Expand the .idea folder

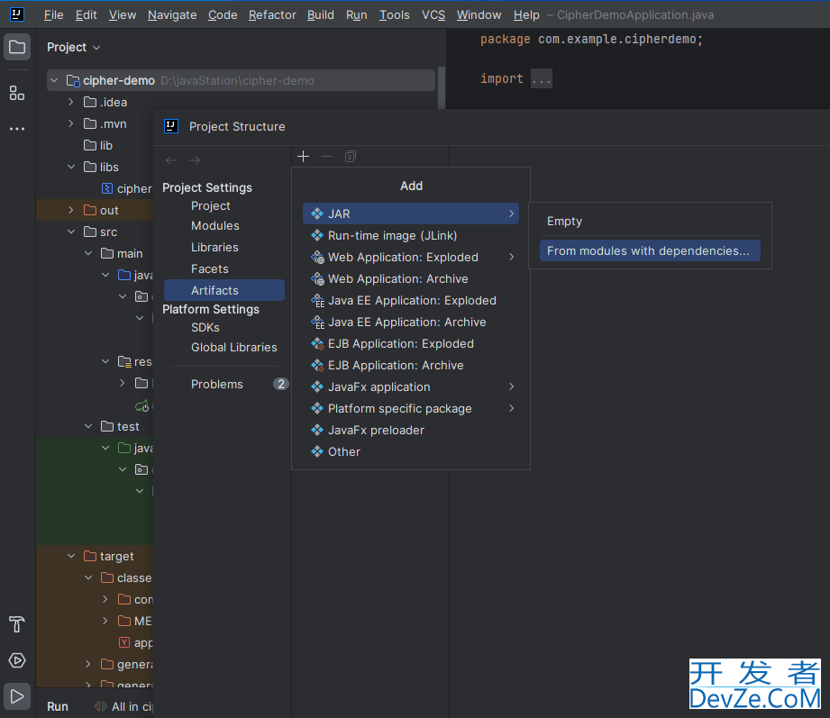tap(71, 102)
